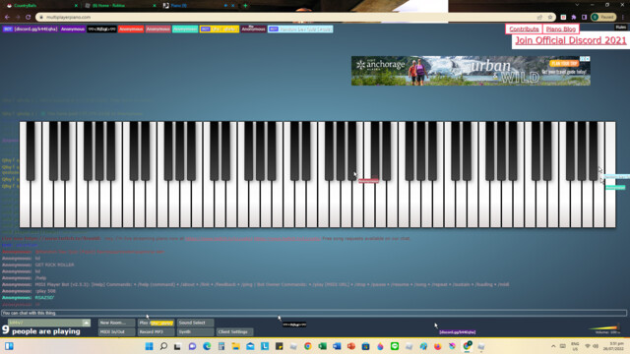The height and width of the screenshot is (354, 630).
Task: Open Client Settings button
Action: click(234, 332)
